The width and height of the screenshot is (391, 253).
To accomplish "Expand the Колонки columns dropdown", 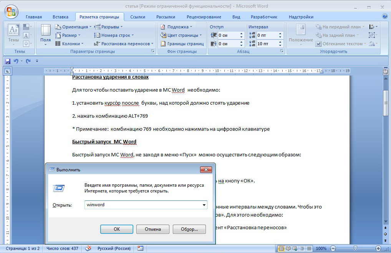I will click(69, 44).
